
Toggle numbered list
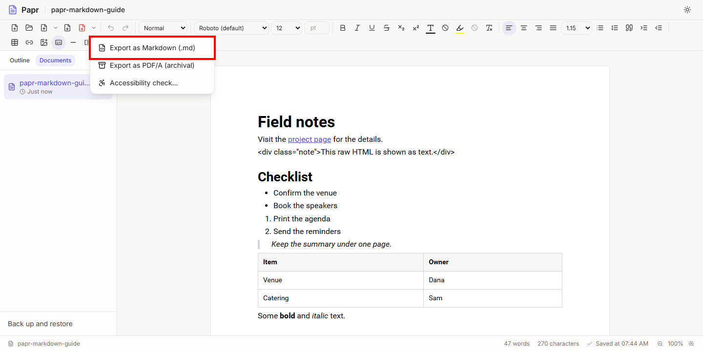pos(615,28)
